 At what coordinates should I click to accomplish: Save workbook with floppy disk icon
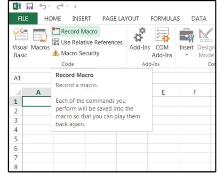(30, 7)
